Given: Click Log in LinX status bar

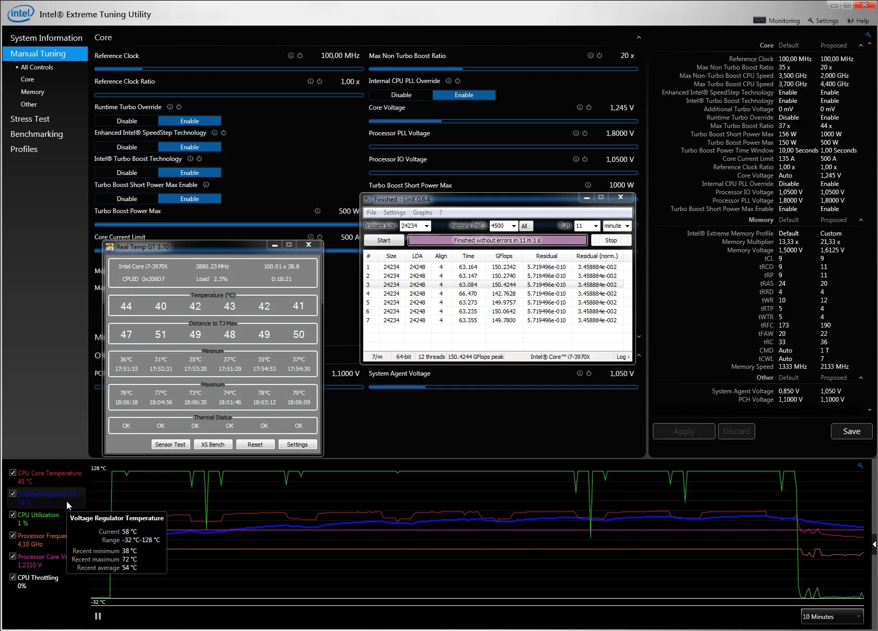Looking at the screenshot, I should pyautogui.click(x=623, y=357).
